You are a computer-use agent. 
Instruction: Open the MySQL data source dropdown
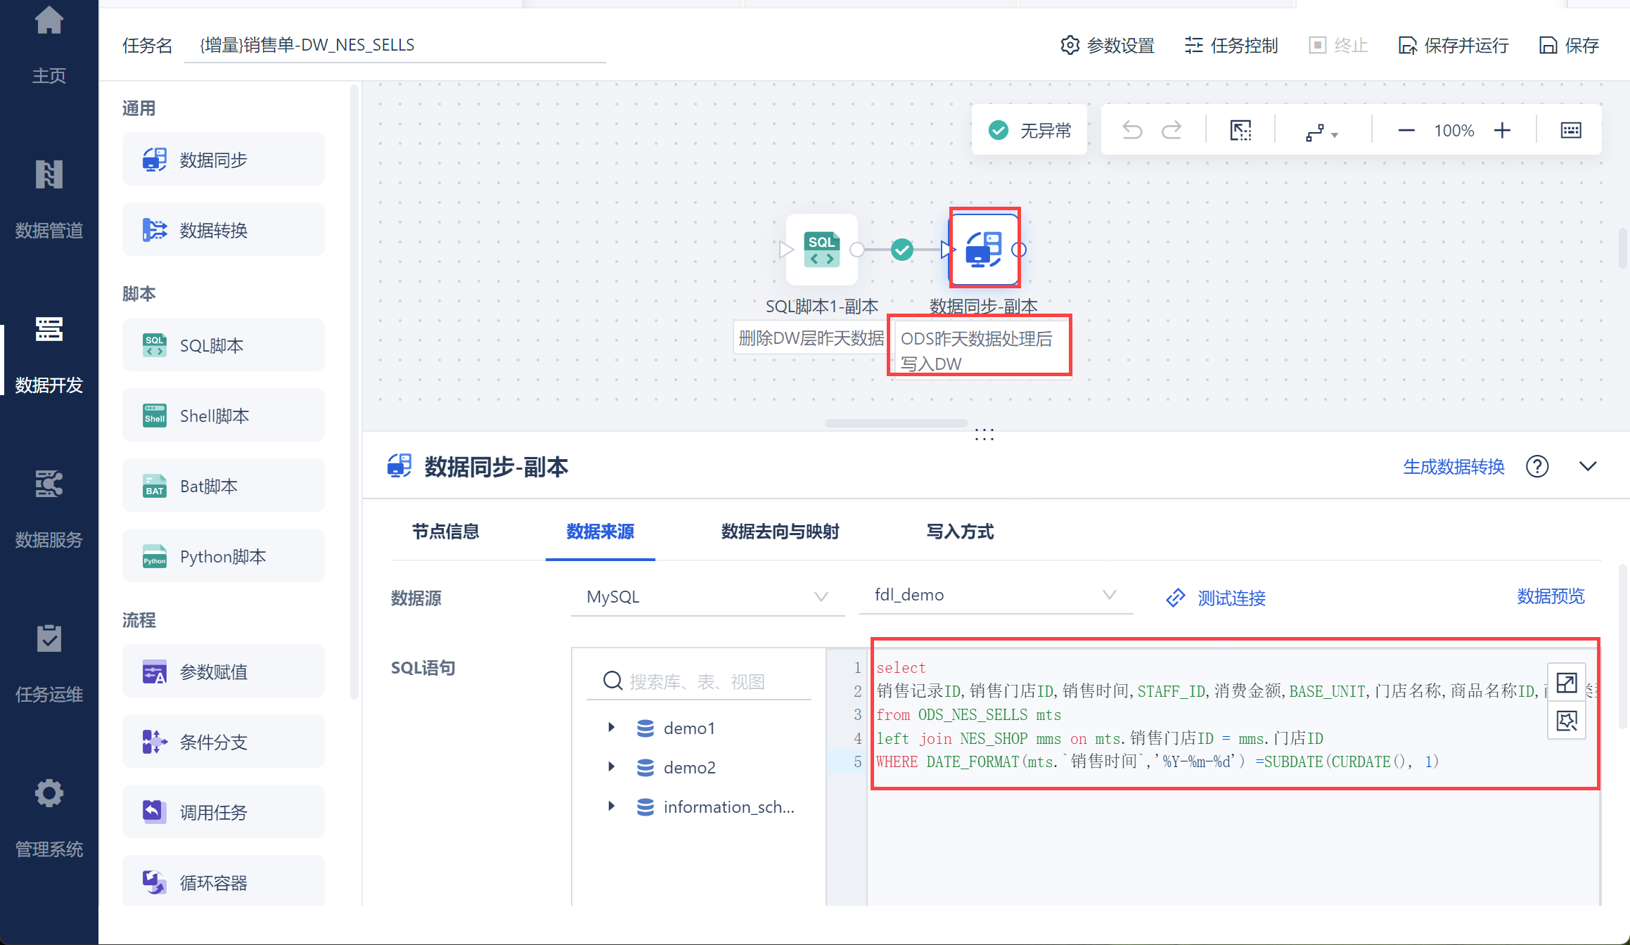707,597
